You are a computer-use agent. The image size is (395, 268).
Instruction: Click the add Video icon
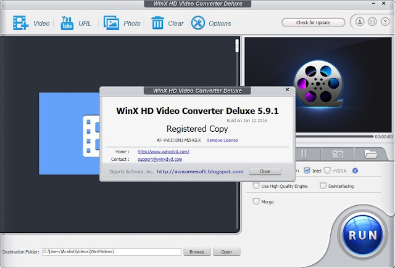20,23
